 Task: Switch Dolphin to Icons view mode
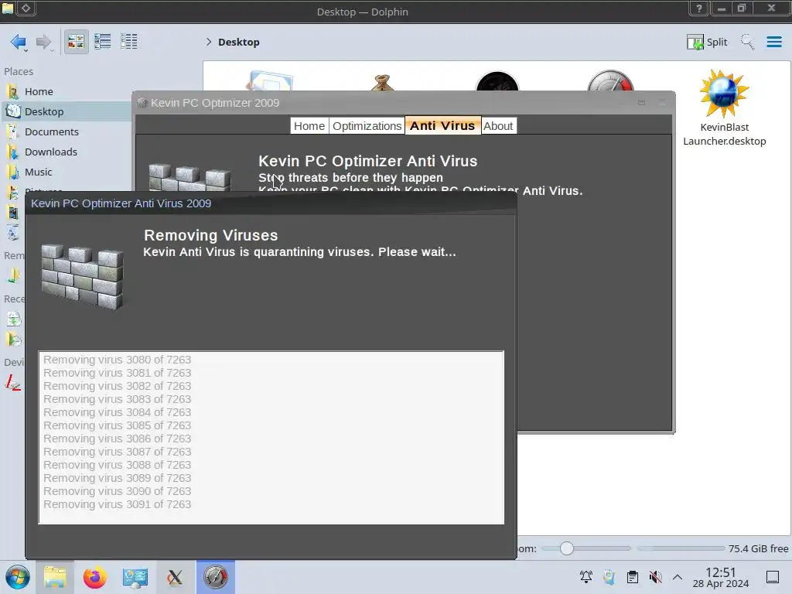(76, 42)
